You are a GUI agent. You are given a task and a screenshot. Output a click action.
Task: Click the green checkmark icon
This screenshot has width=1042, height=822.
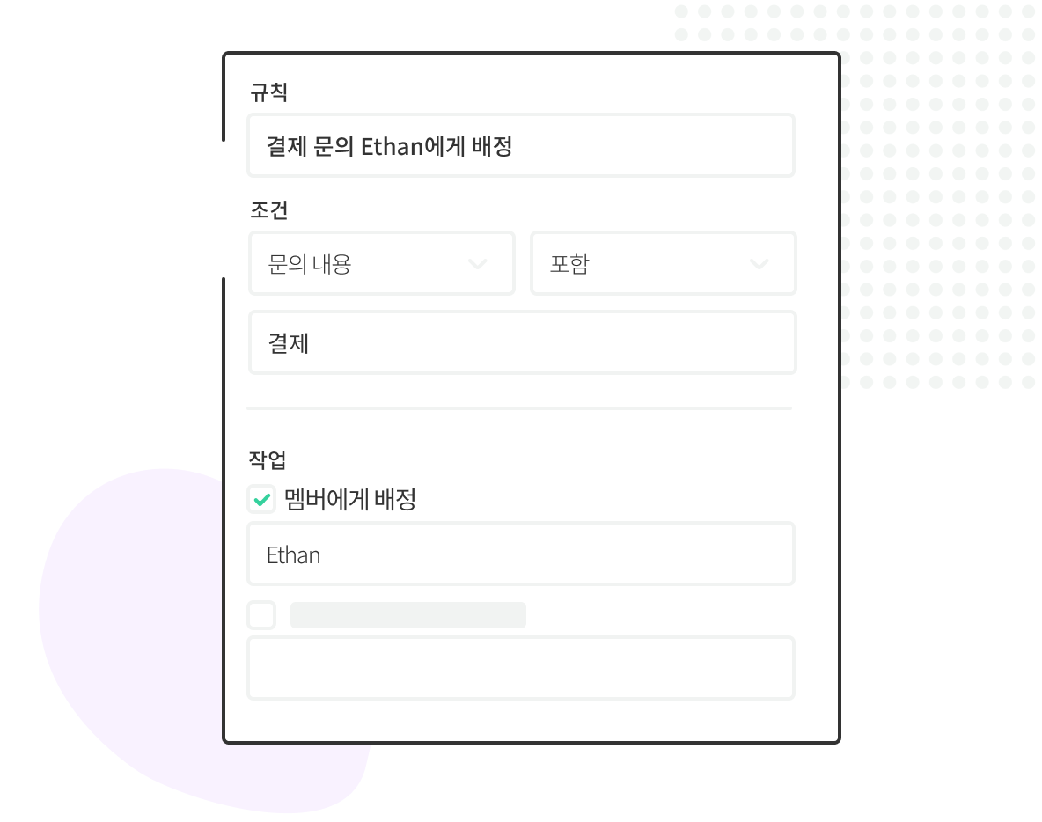262,499
